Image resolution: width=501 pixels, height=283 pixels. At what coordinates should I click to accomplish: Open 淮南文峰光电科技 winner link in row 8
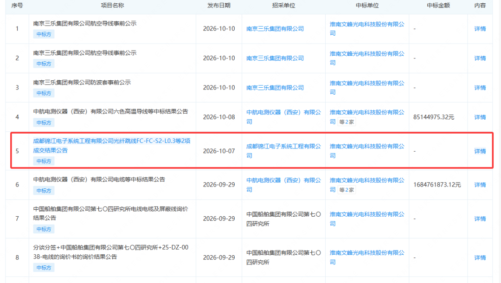[367, 257]
